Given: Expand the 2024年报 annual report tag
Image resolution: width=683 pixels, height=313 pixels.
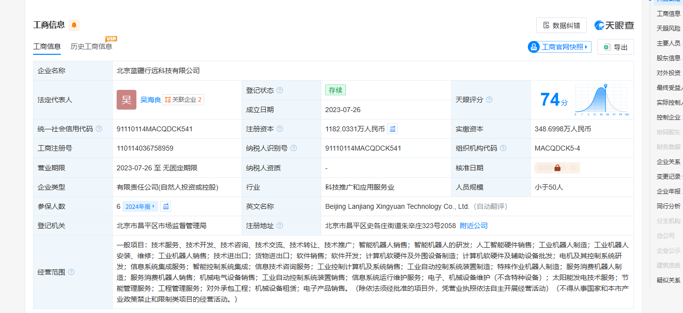Looking at the screenshot, I should pos(140,206).
